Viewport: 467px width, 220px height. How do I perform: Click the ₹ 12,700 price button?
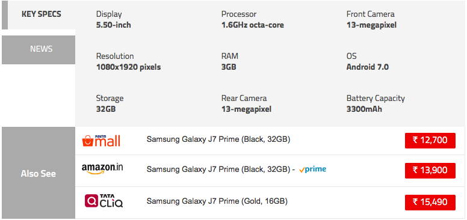430,140
